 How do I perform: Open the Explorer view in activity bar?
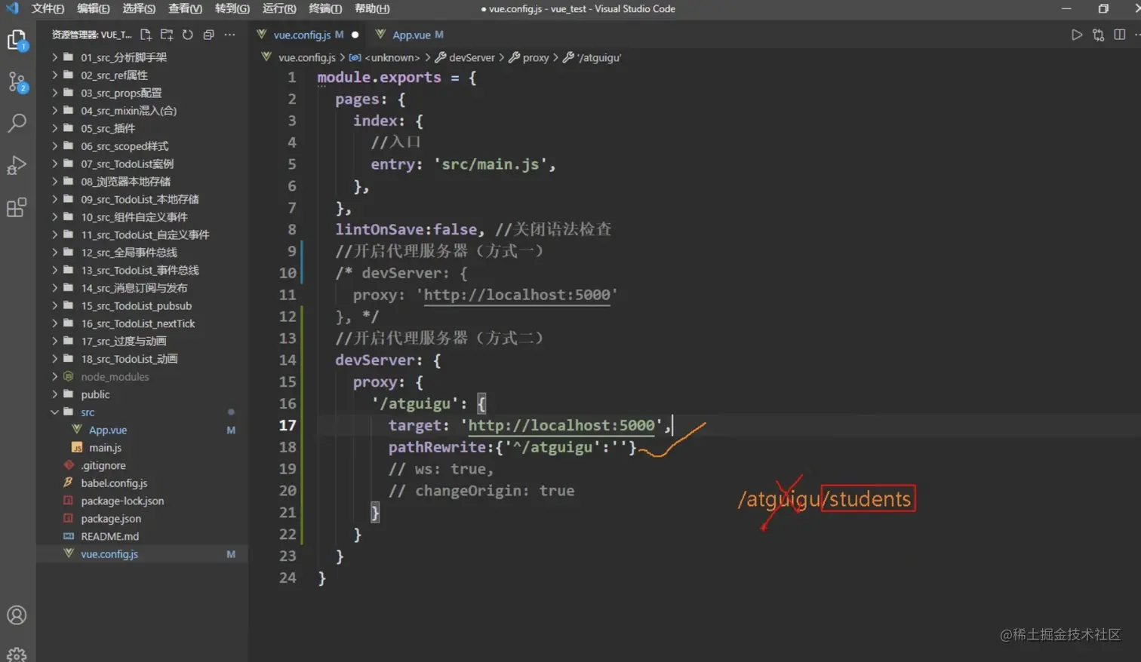[17, 40]
